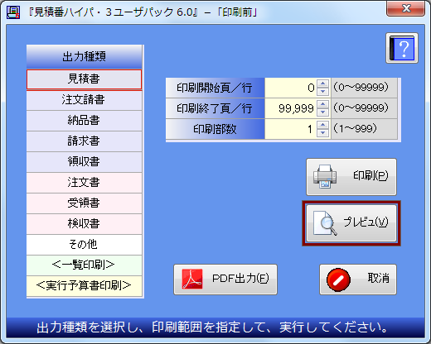
Task: Click the 出力種類 list header
Action: pyautogui.click(x=85, y=57)
